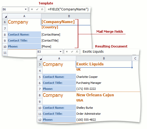Click confirm checkmark in template formula bar

pyautogui.click(x=37, y=9)
